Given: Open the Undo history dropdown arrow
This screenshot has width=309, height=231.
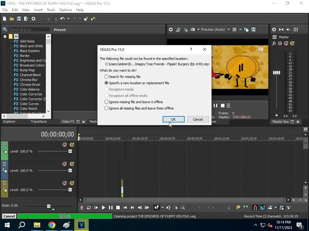Looking at the screenshot, I should tap(68, 19).
